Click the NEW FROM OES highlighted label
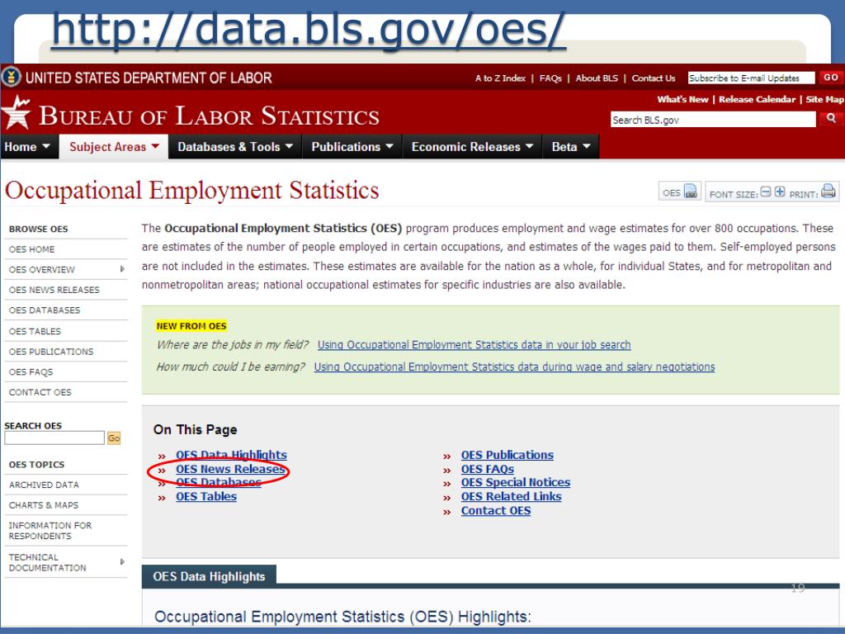The height and width of the screenshot is (634, 845). coord(191,326)
